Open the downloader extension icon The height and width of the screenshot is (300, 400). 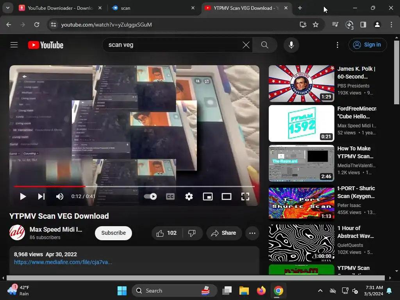[350, 25]
